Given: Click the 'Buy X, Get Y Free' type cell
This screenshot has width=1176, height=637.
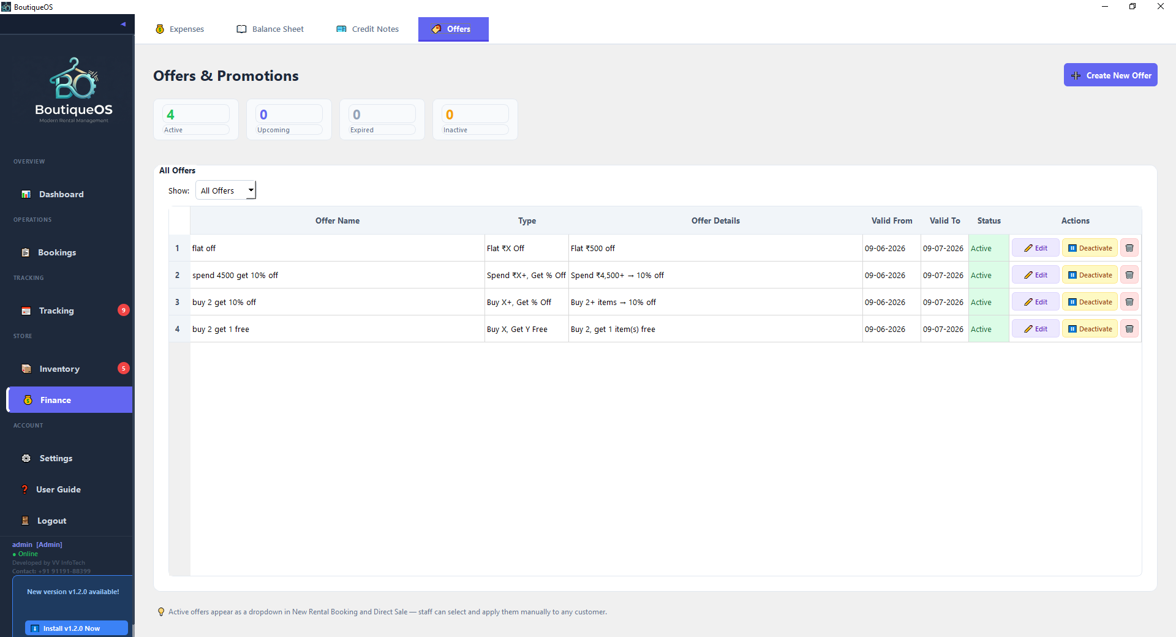Looking at the screenshot, I should (527, 329).
